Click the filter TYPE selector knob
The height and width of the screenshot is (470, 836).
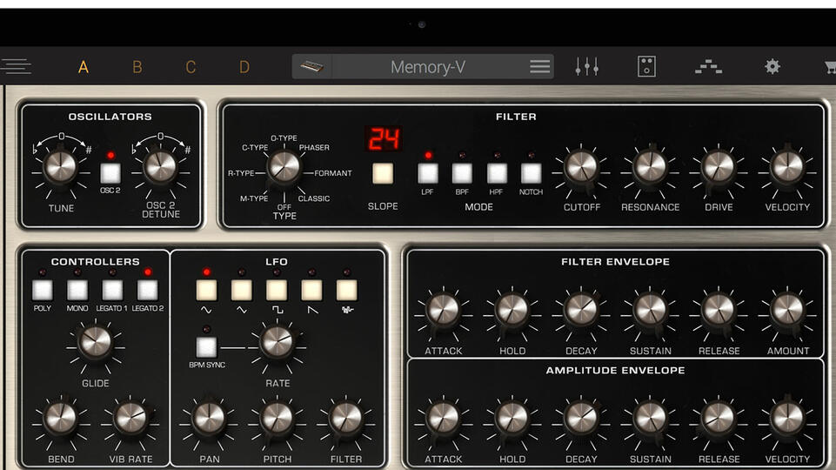pyautogui.click(x=284, y=166)
